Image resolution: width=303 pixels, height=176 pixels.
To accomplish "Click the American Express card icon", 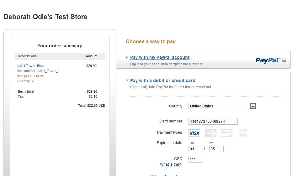I will pyautogui.click(x=242, y=133).
